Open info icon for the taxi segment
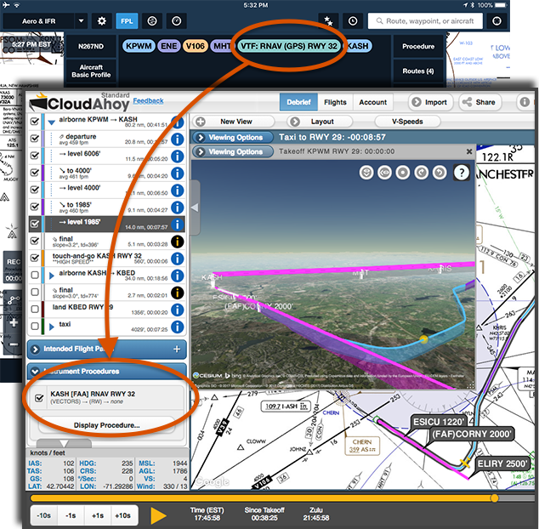 tap(178, 327)
